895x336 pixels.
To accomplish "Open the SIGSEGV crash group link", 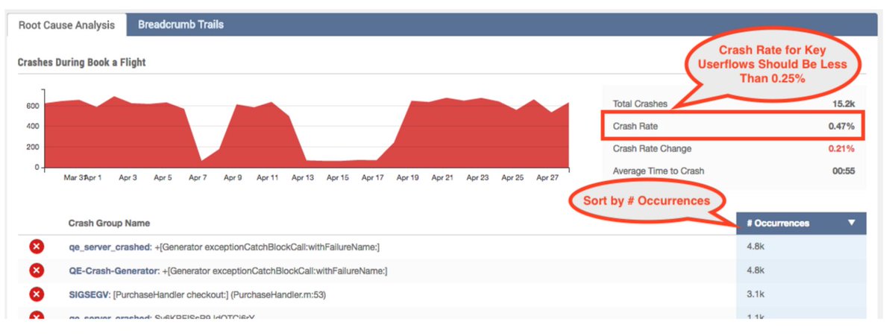I will click(x=89, y=294).
